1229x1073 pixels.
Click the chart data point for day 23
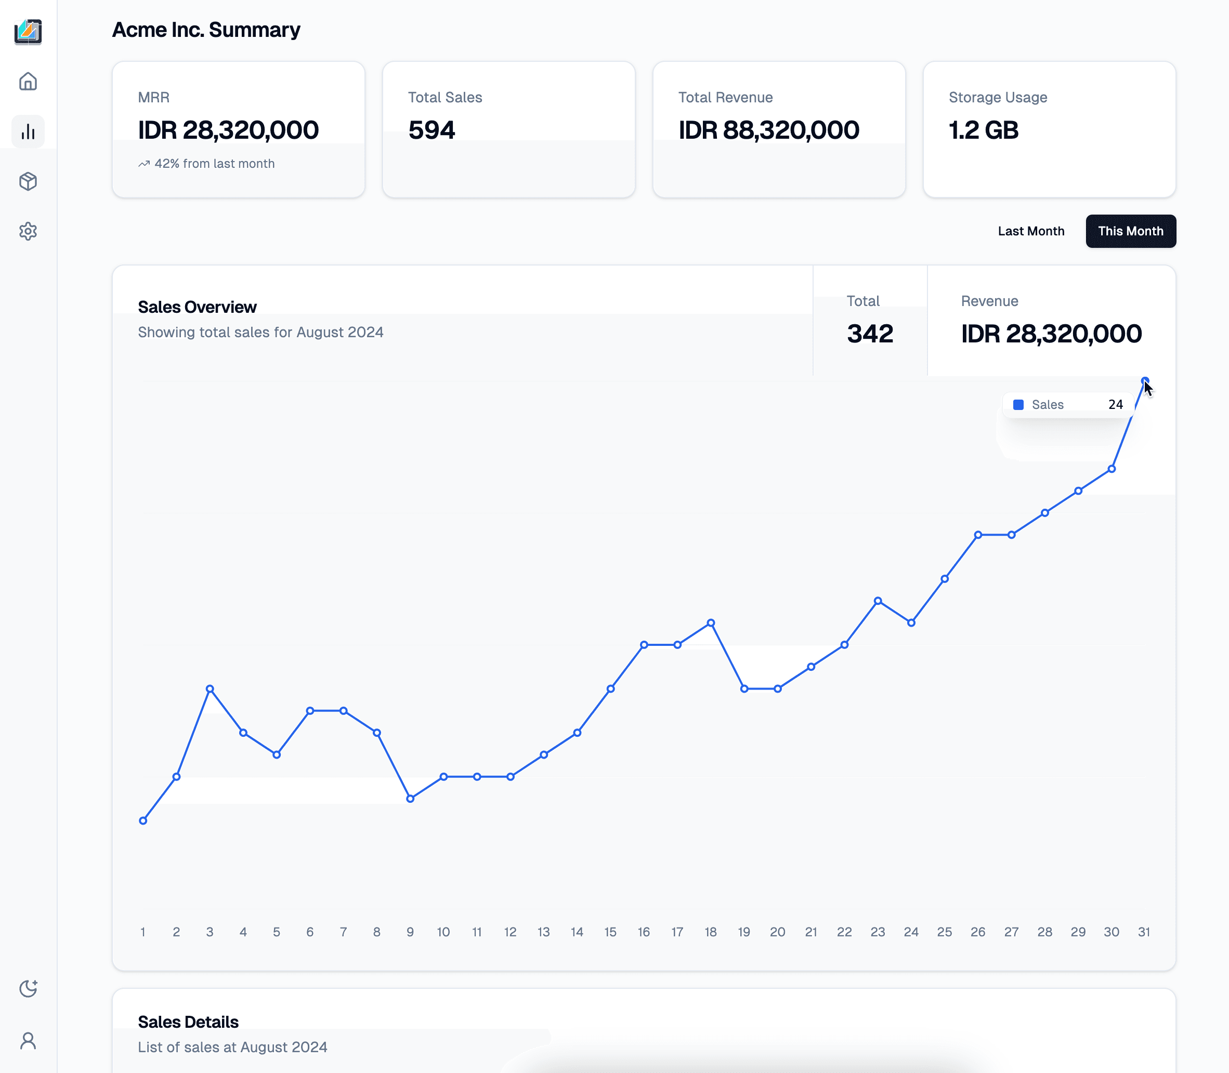click(x=878, y=601)
